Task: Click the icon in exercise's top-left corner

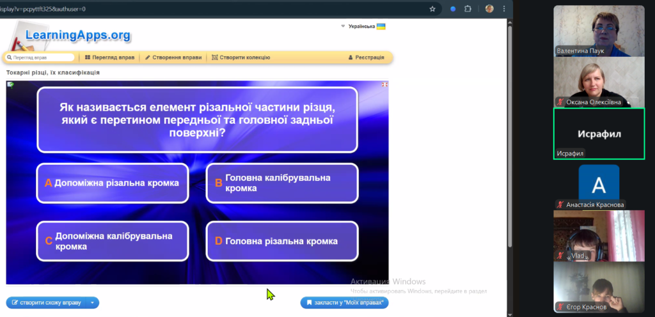Action: click(10, 84)
